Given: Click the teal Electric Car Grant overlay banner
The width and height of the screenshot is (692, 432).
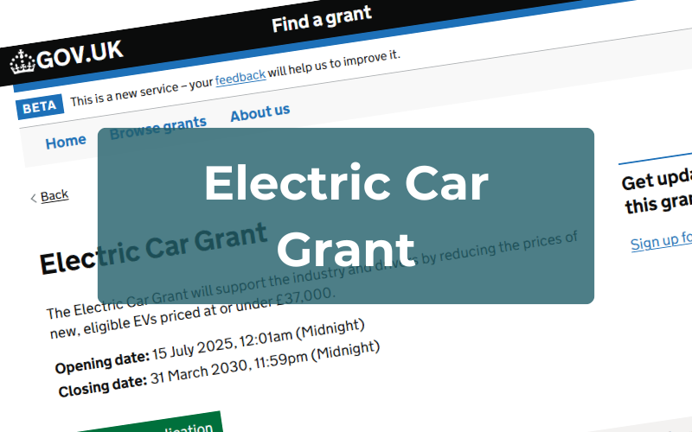Looking at the screenshot, I should [x=346, y=216].
